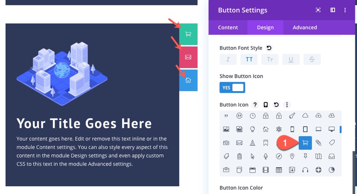Toggle small caps Tt font style

pyautogui.click(x=270, y=60)
